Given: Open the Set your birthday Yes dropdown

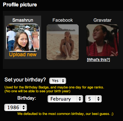Looking at the screenshot, I should [x=57, y=81].
